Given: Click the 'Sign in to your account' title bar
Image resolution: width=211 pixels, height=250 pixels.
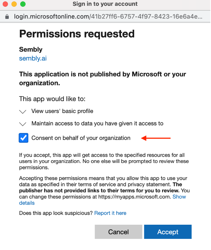Looking at the screenshot, I should pos(105,4).
